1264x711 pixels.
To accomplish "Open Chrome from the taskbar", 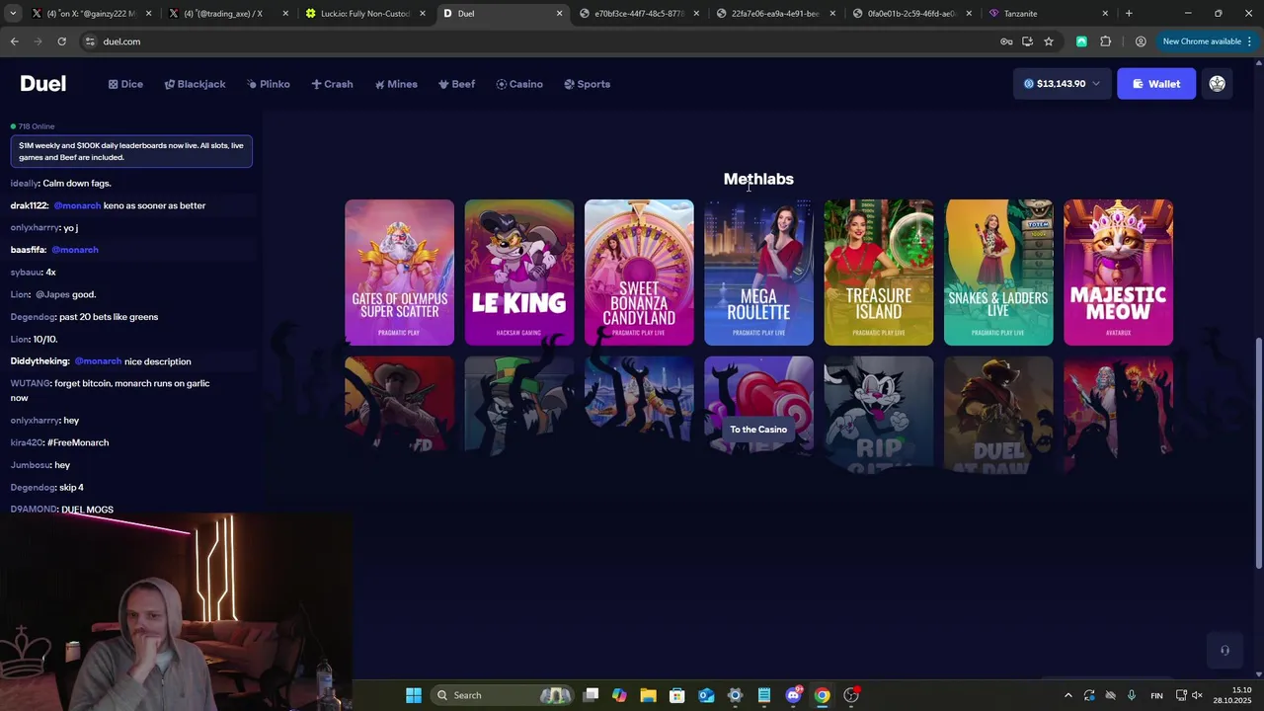I will pyautogui.click(x=822, y=695).
